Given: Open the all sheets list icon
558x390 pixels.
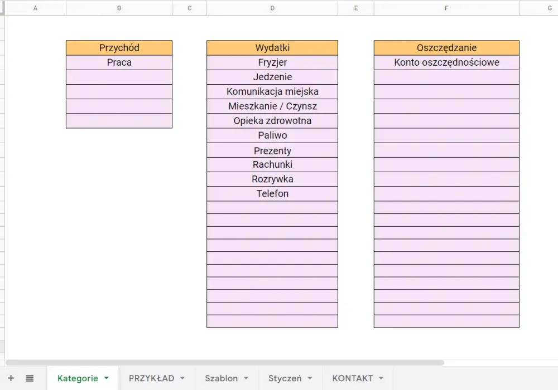Looking at the screenshot, I should [30, 378].
